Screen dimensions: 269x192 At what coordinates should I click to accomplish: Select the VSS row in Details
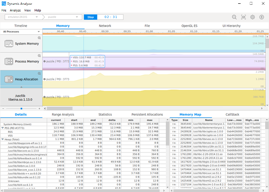(83, 136)
